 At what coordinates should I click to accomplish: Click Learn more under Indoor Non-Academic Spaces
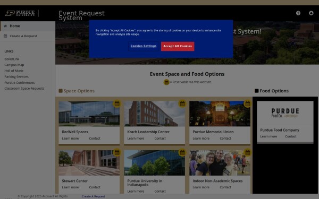[201, 187]
